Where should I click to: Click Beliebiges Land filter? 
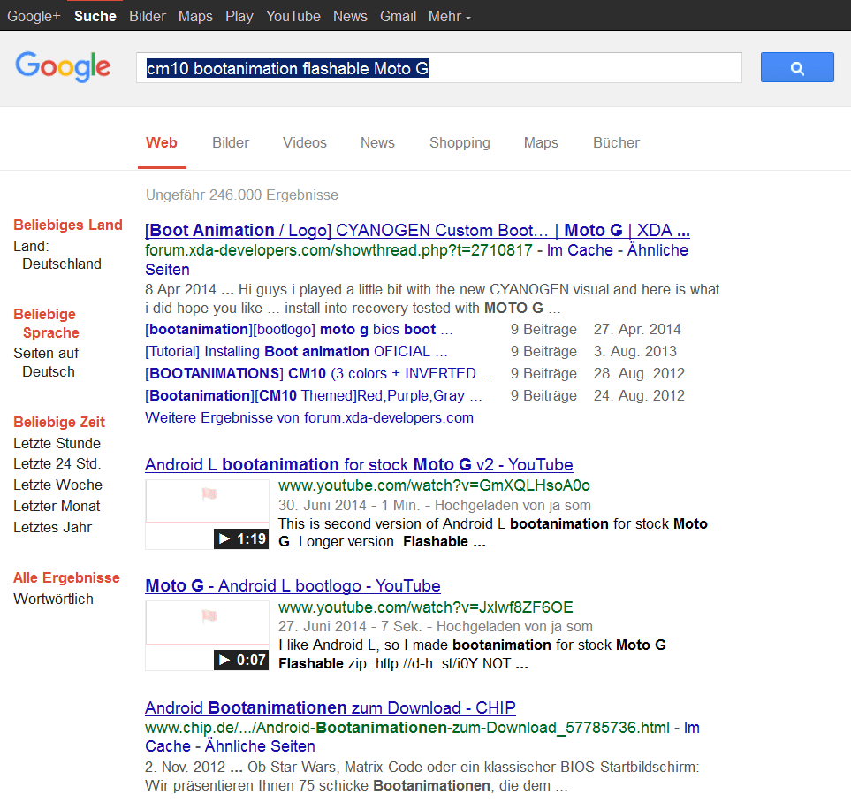[x=68, y=225]
